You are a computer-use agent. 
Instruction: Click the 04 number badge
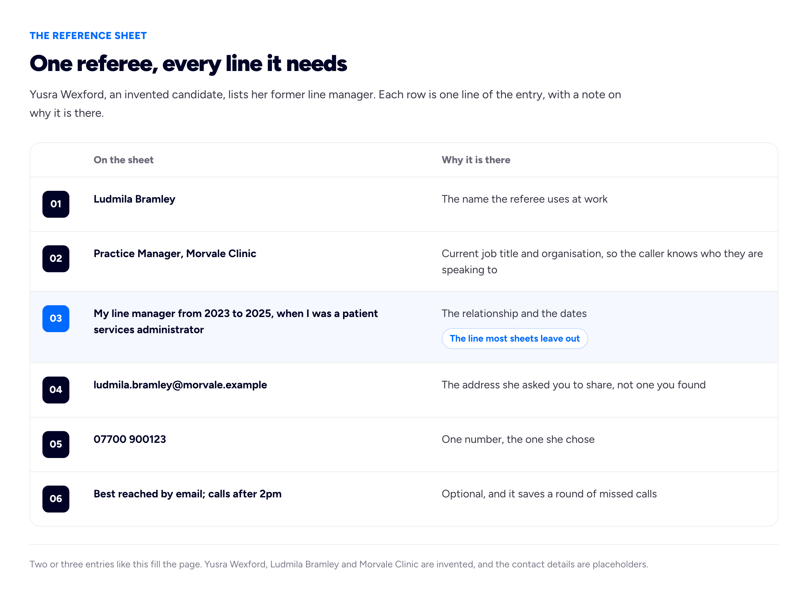pos(56,390)
